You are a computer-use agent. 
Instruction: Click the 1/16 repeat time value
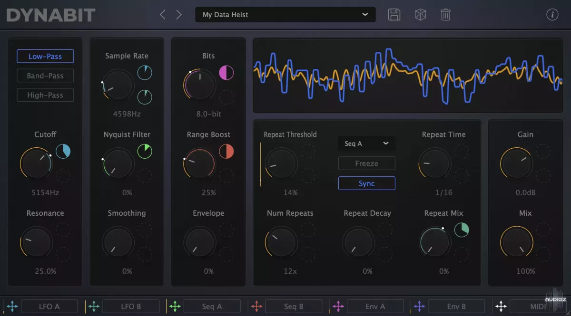pos(444,192)
